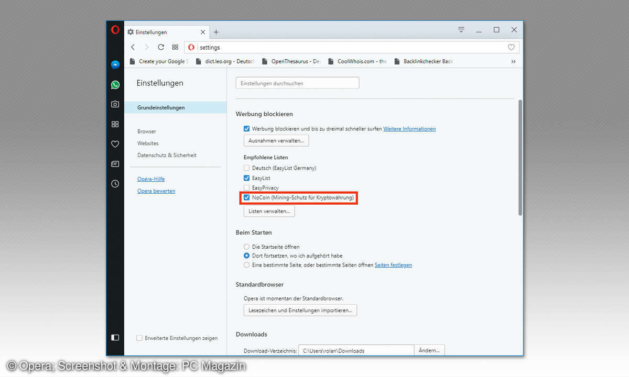Enable Erweiterte Einstellungen zeigen checkbox
This screenshot has width=629, height=377.
click(139, 338)
